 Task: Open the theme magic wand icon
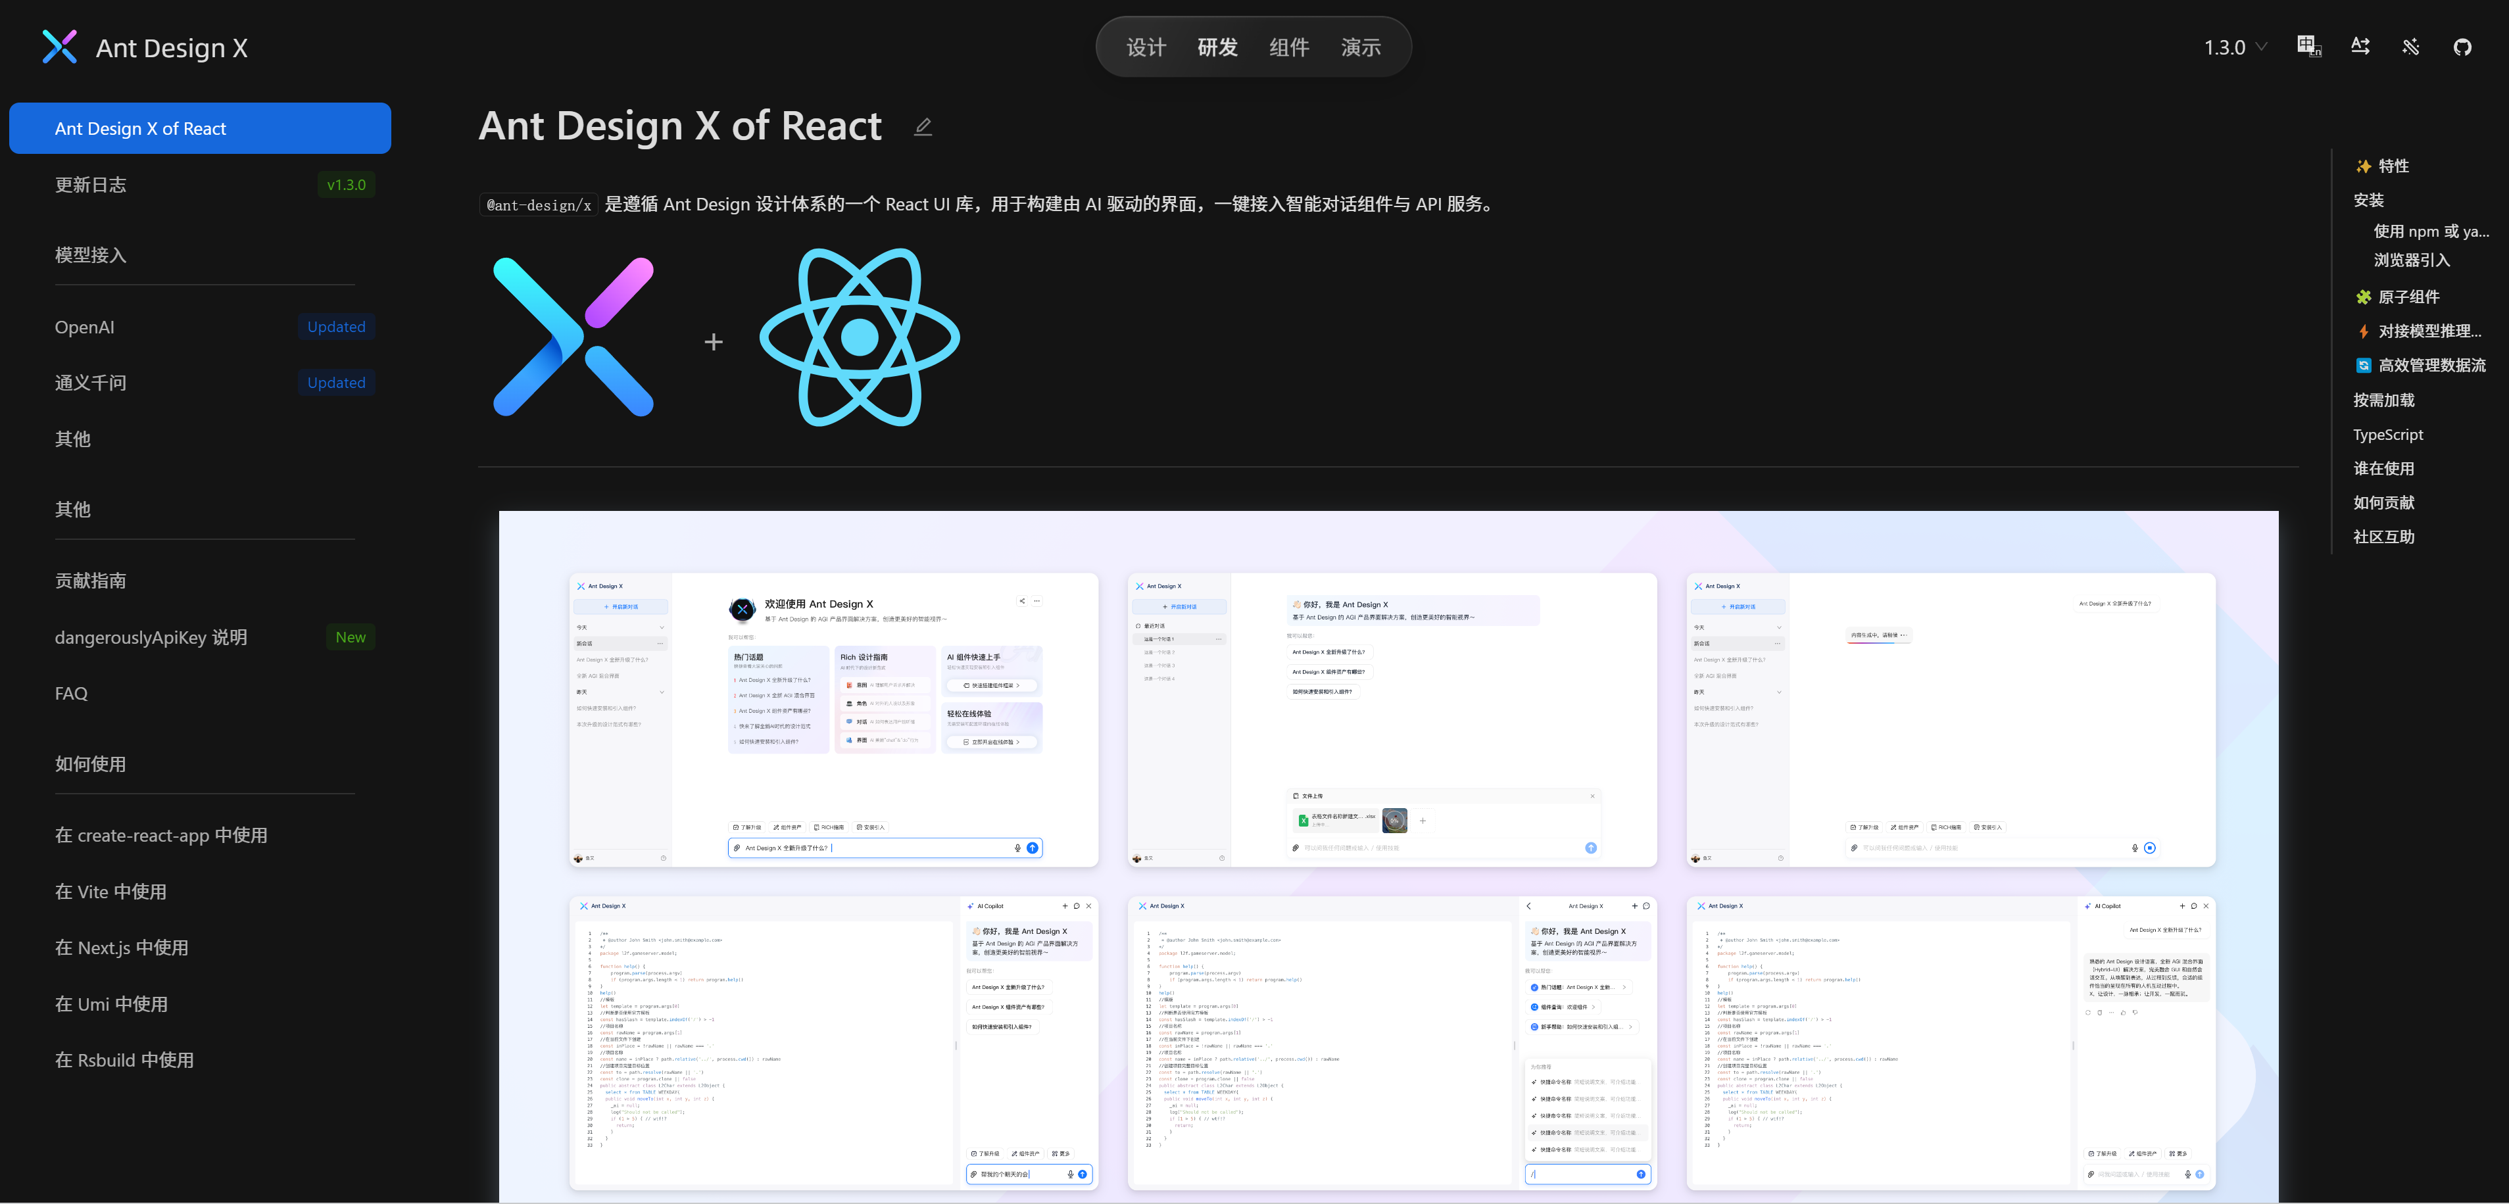2412,47
